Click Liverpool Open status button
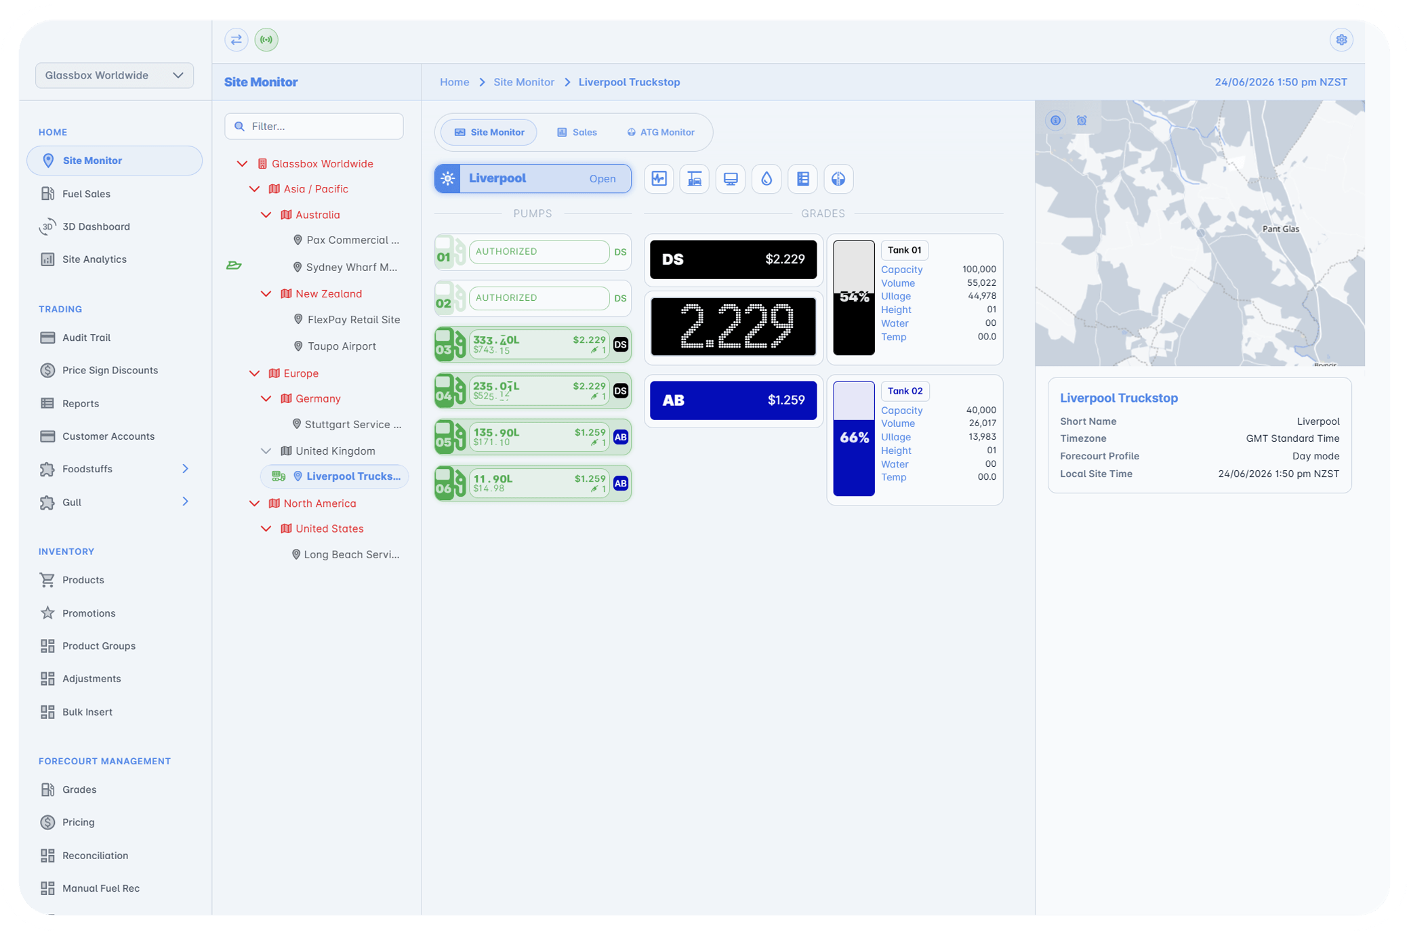This screenshot has height=933, width=1409. tap(533, 179)
